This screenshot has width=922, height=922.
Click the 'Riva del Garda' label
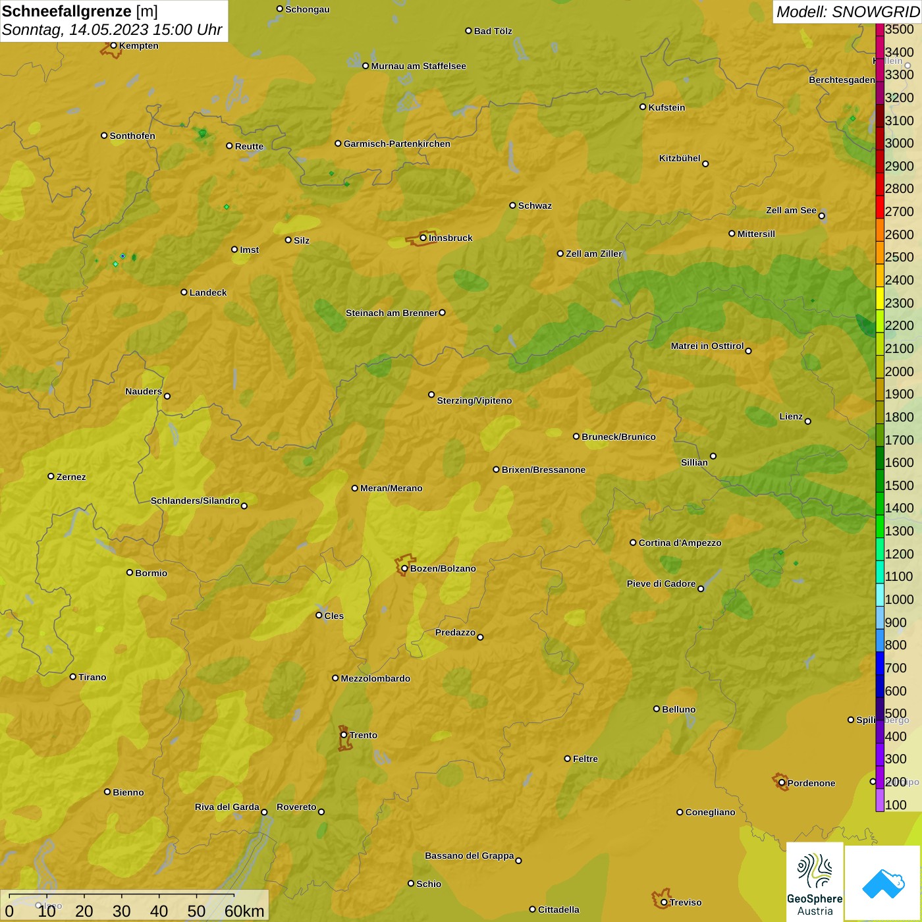227,807
